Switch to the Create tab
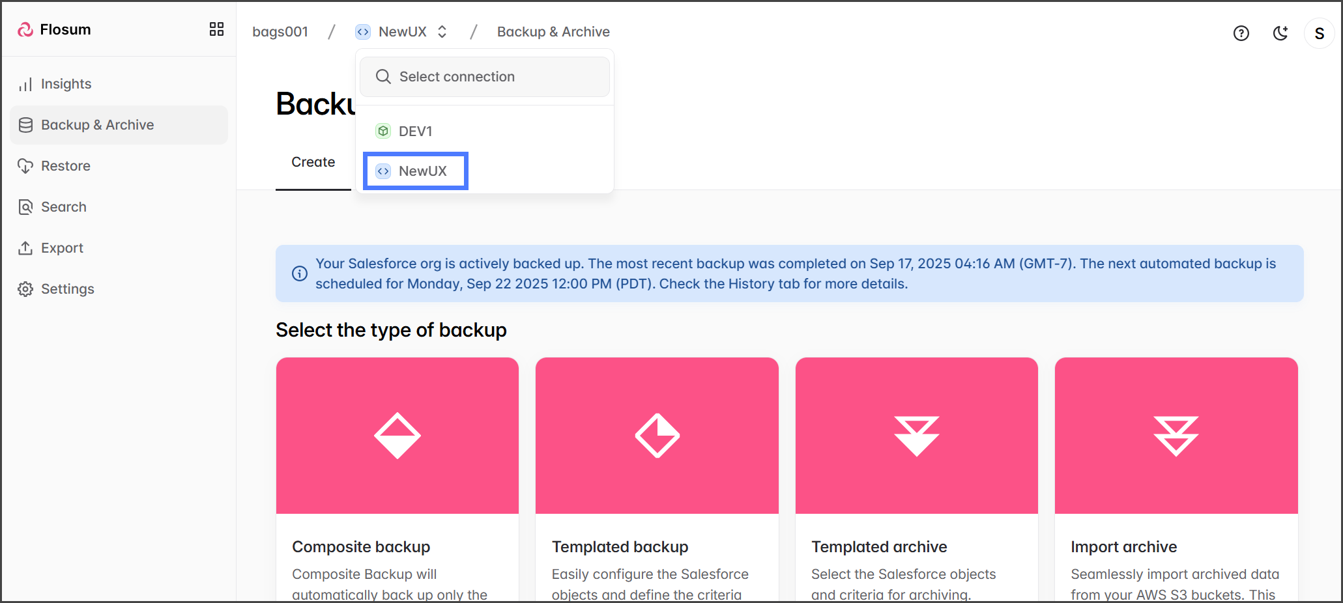 (313, 162)
